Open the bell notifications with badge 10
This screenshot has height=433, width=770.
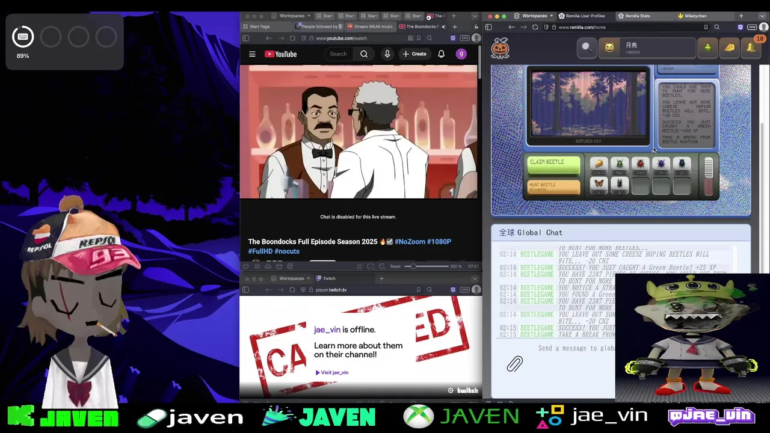(751, 48)
